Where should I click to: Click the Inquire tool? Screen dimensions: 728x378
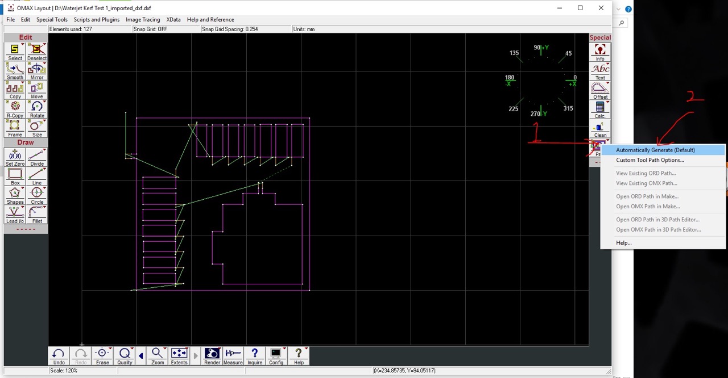click(x=255, y=356)
